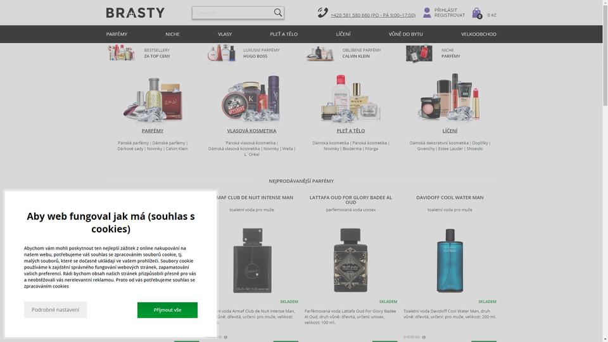This screenshot has width=608, height=342.
Task: Click the page vertical scrollbar
Action: pyautogui.click(x=605, y=171)
